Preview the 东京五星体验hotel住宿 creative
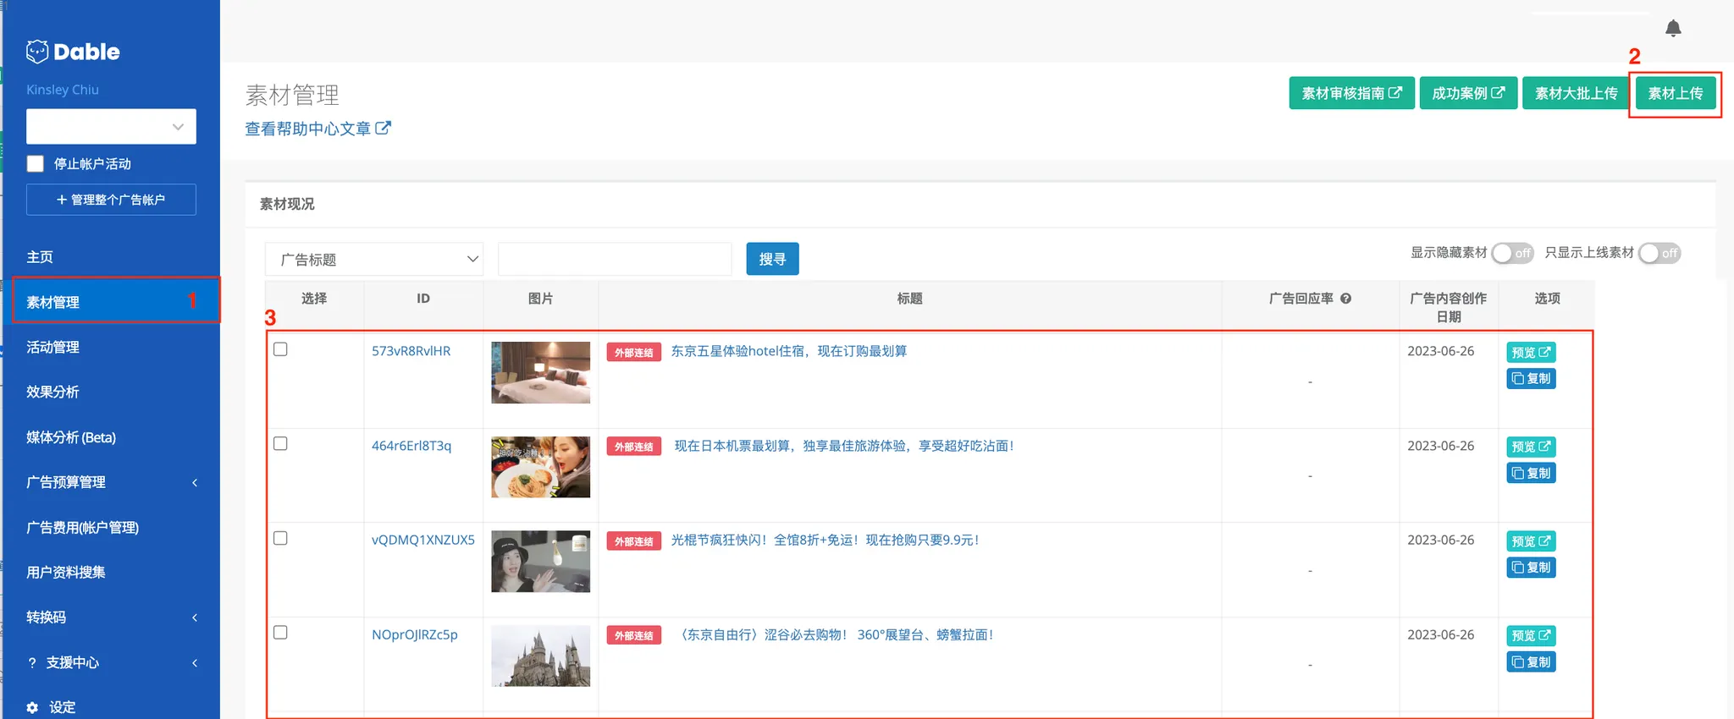Viewport: 1734px width, 719px height. [x=1531, y=353]
